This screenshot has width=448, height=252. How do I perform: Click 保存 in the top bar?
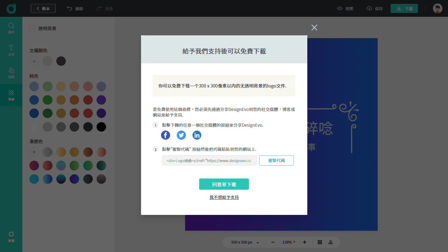tap(374, 8)
